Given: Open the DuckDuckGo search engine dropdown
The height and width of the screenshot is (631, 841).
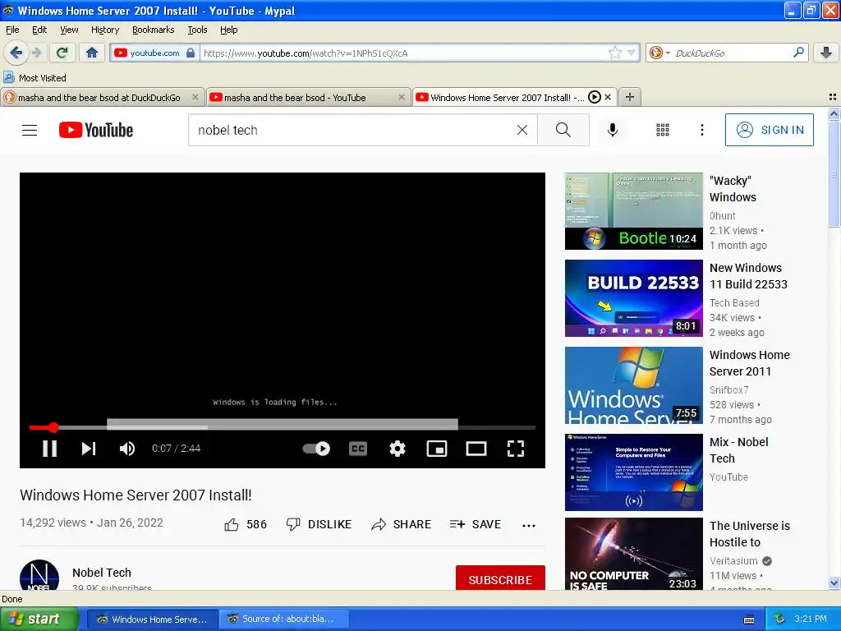Looking at the screenshot, I should tap(659, 53).
